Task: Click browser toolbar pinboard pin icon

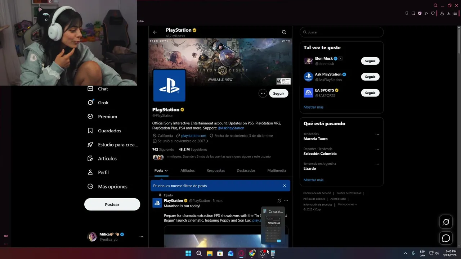Action: 407,13
